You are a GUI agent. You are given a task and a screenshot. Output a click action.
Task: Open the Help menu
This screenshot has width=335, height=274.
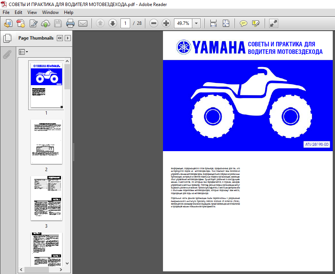[69, 12]
